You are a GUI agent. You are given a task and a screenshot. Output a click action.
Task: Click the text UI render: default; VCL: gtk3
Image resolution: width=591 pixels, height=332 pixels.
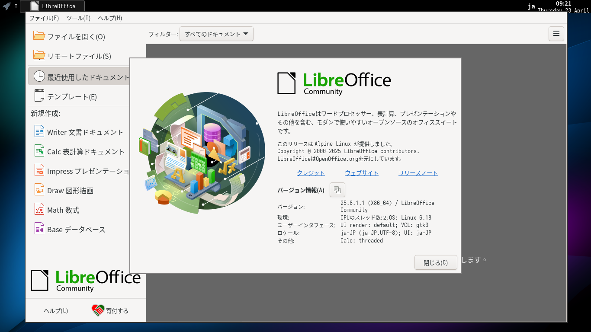pyautogui.click(x=384, y=225)
